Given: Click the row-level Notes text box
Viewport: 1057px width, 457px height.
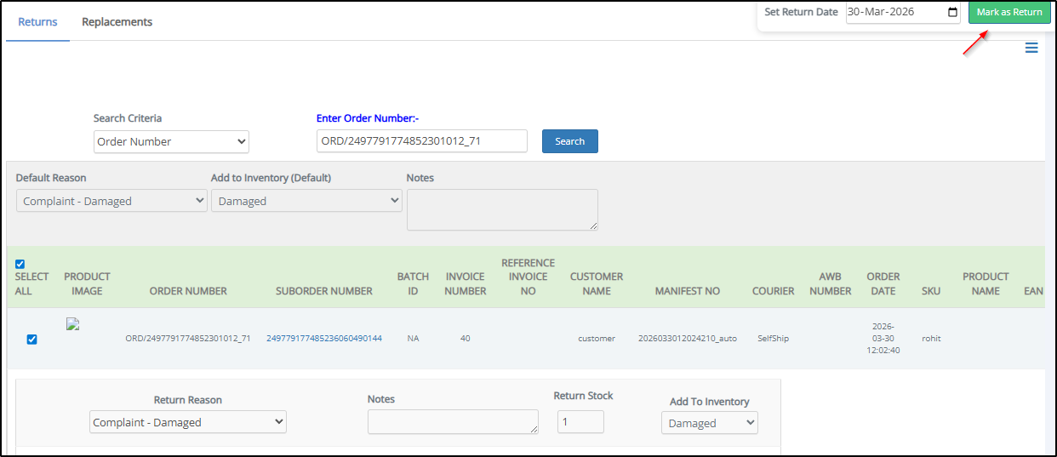Looking at the screenshot, I should click(x=453, y=422).
